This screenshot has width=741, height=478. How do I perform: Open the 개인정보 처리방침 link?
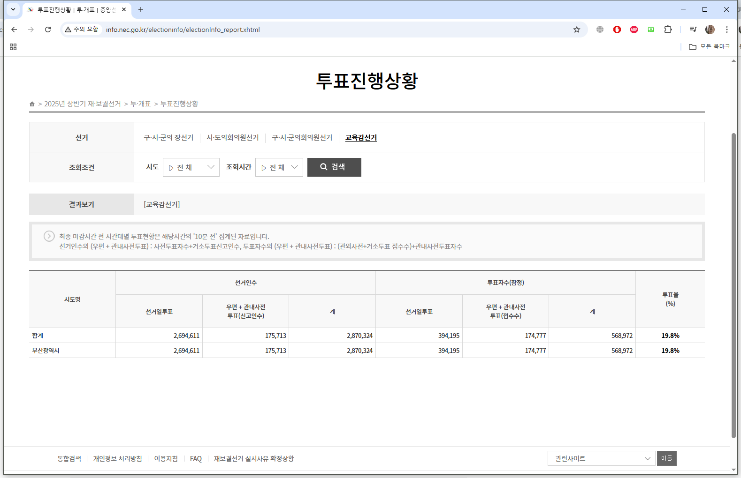pyautogui.click(x=117, y=459)
